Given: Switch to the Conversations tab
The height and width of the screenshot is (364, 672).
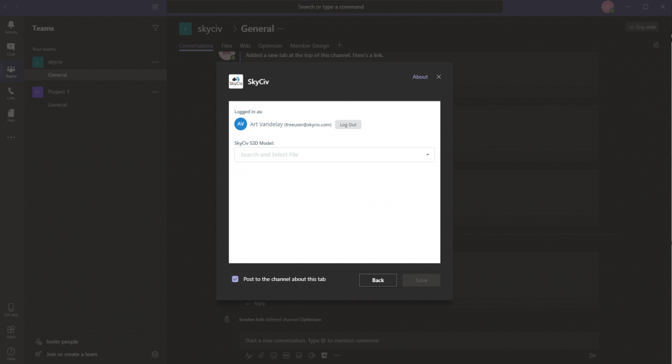Looking at the screenshot, I should 196,46.
